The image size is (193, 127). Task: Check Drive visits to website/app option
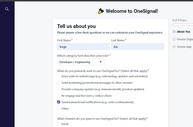(x=59, y=76)
